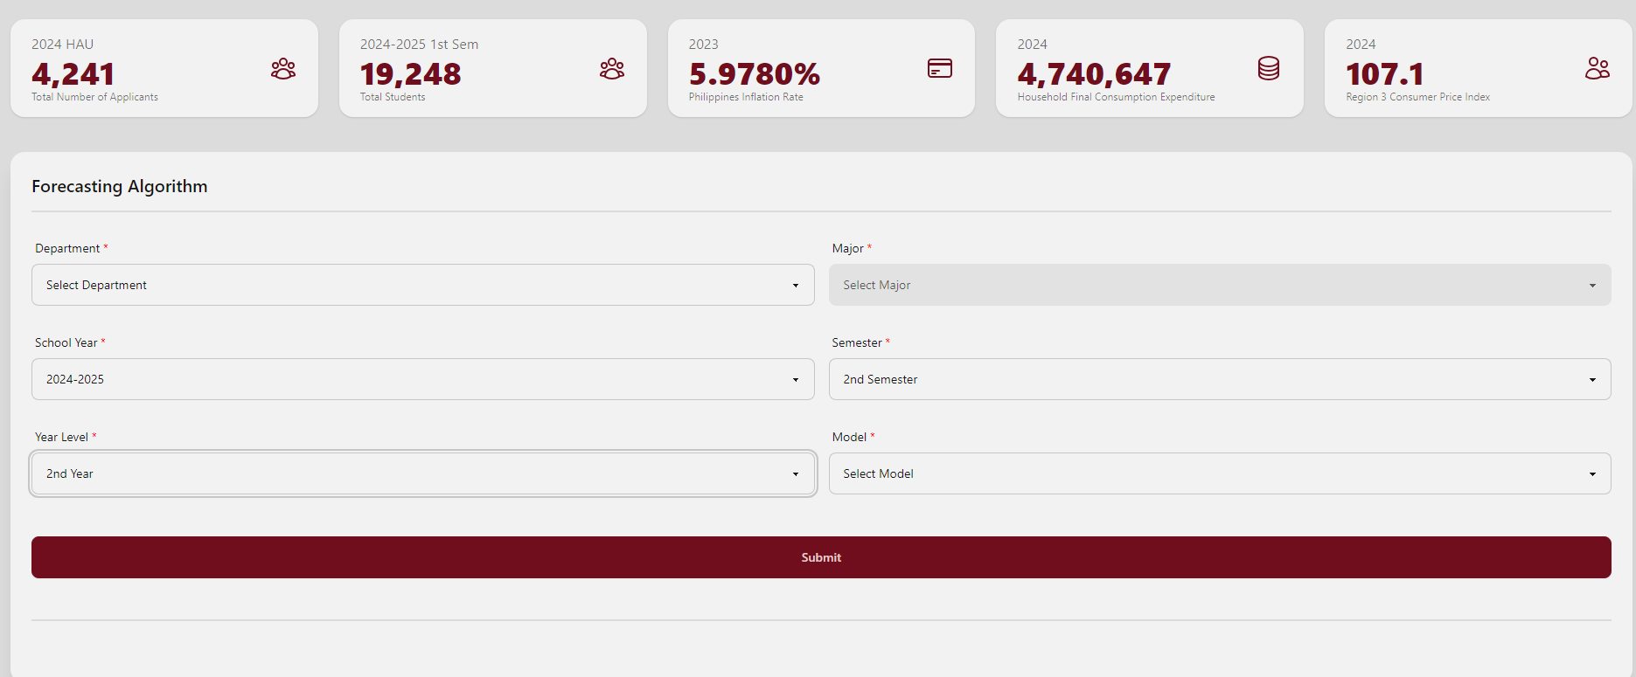Screen dimensions: 1636x677
Task: Click the 4,740,647 expenditure value
Action: [x=1093, y=74]
